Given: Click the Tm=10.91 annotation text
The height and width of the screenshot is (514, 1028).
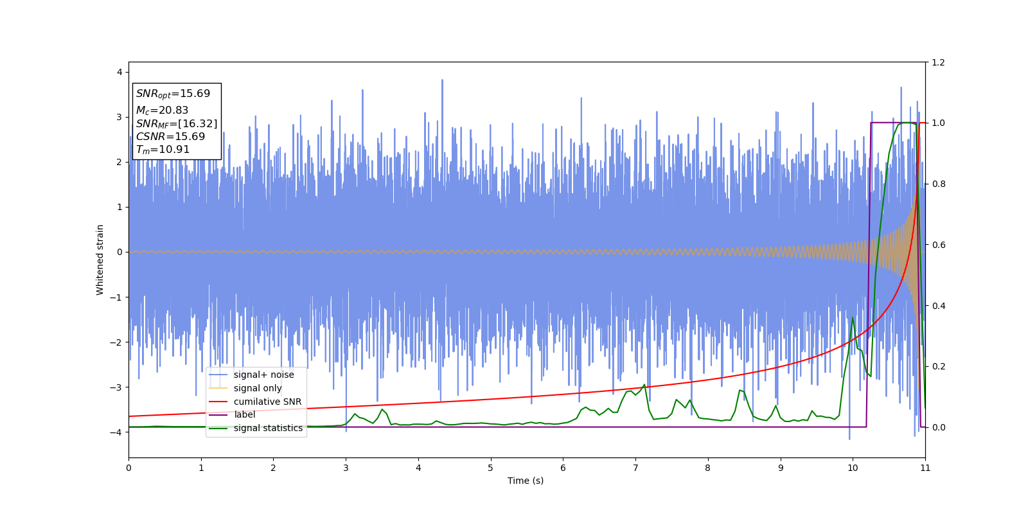Looking at the screenshot, I should [163, 150].
